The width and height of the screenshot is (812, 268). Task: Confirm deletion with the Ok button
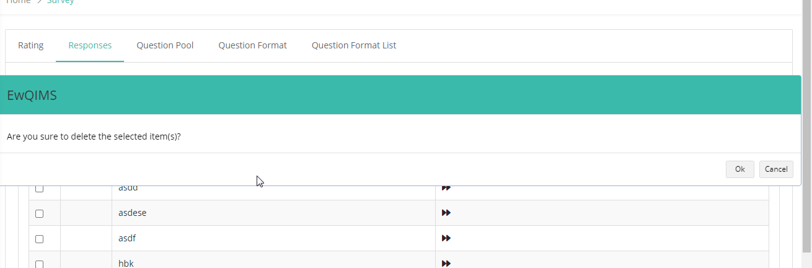coord(739,169)
